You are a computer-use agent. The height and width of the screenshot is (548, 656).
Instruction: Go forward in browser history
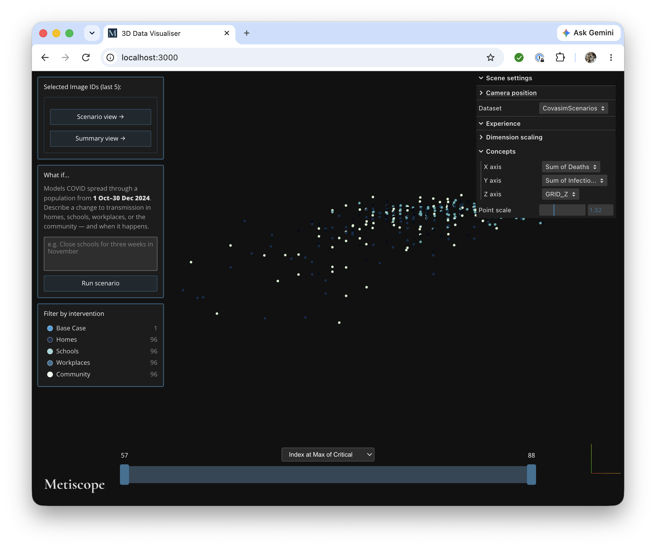[65, 57]
